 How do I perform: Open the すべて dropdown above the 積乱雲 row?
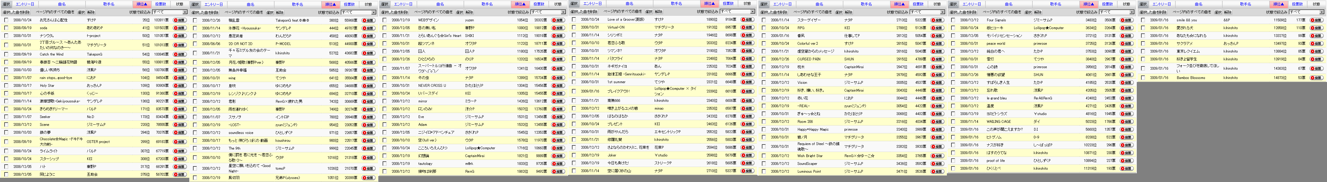point(358,12)
